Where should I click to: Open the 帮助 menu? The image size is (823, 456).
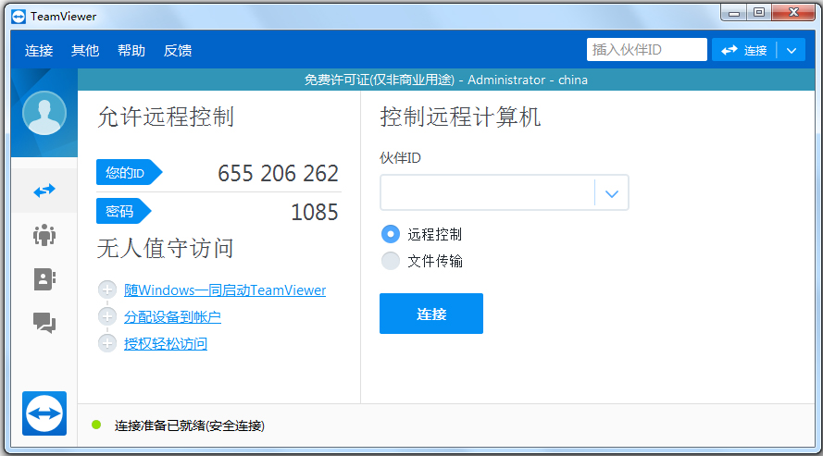(x=131, y=50)
